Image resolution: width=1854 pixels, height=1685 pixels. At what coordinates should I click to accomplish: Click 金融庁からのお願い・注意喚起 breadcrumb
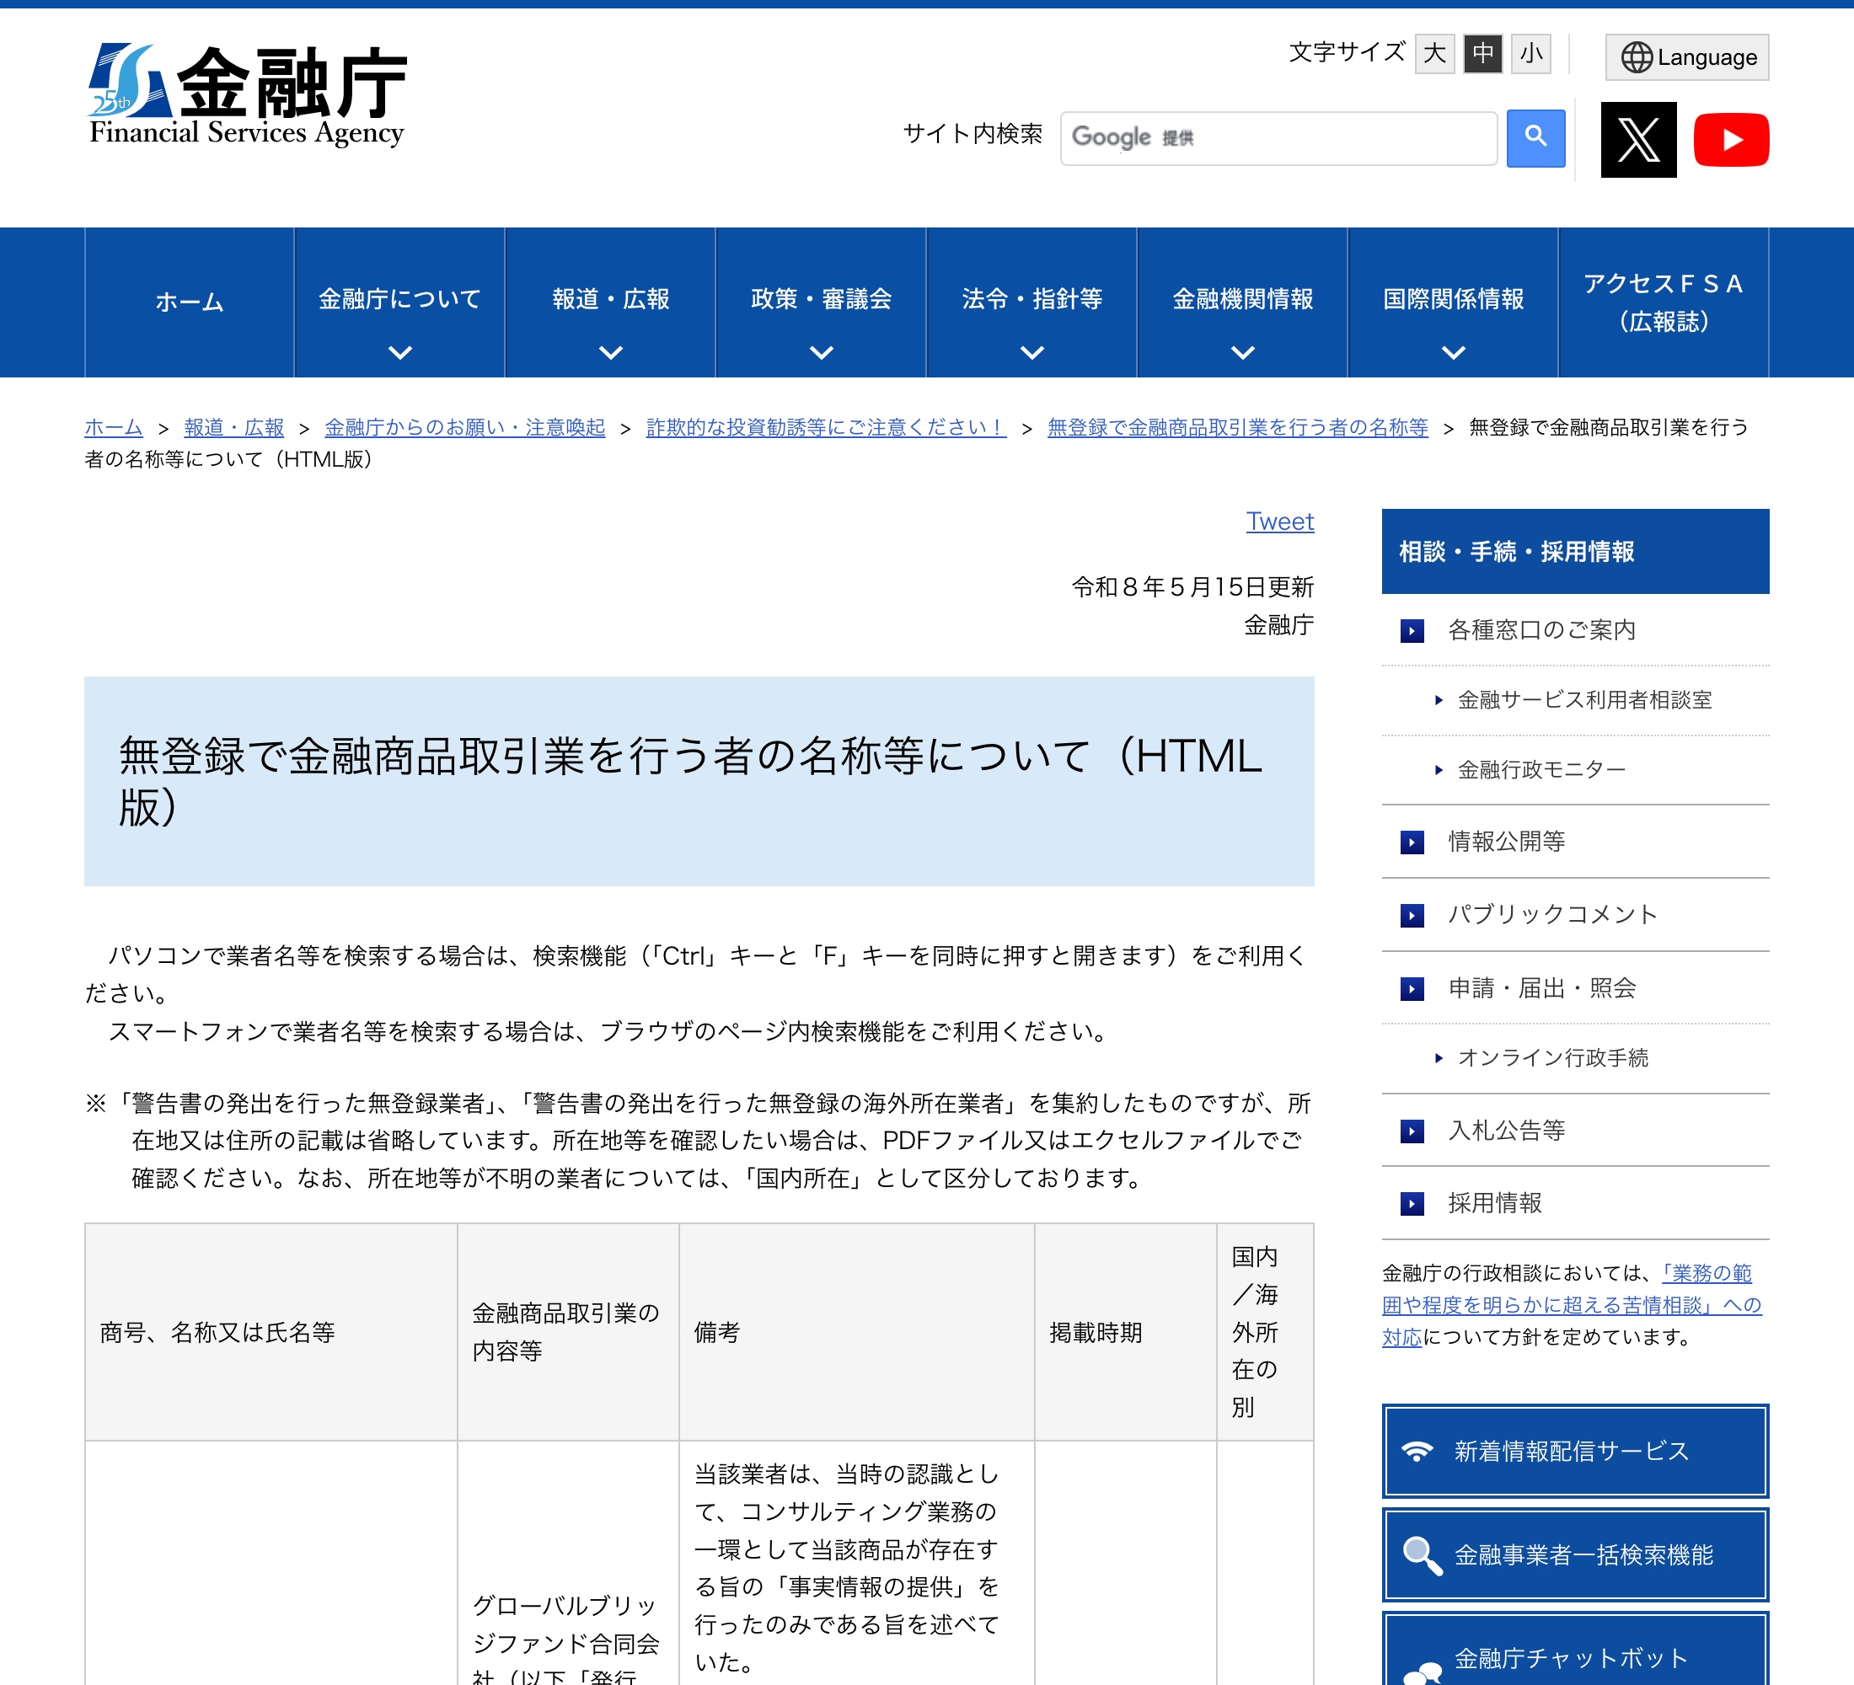(x=464, y=427)
